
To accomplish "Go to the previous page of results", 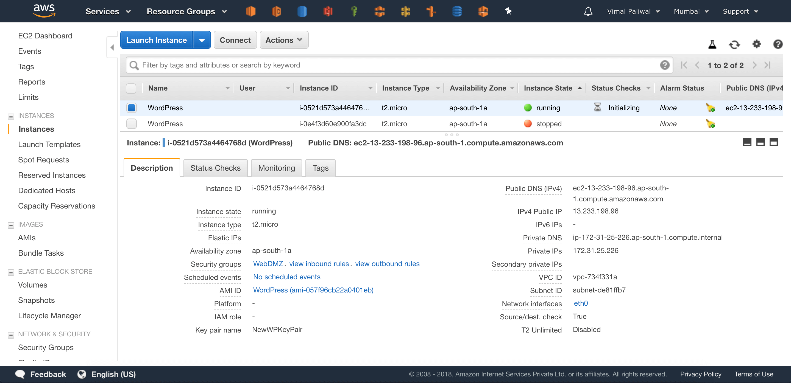I will 697,65.
